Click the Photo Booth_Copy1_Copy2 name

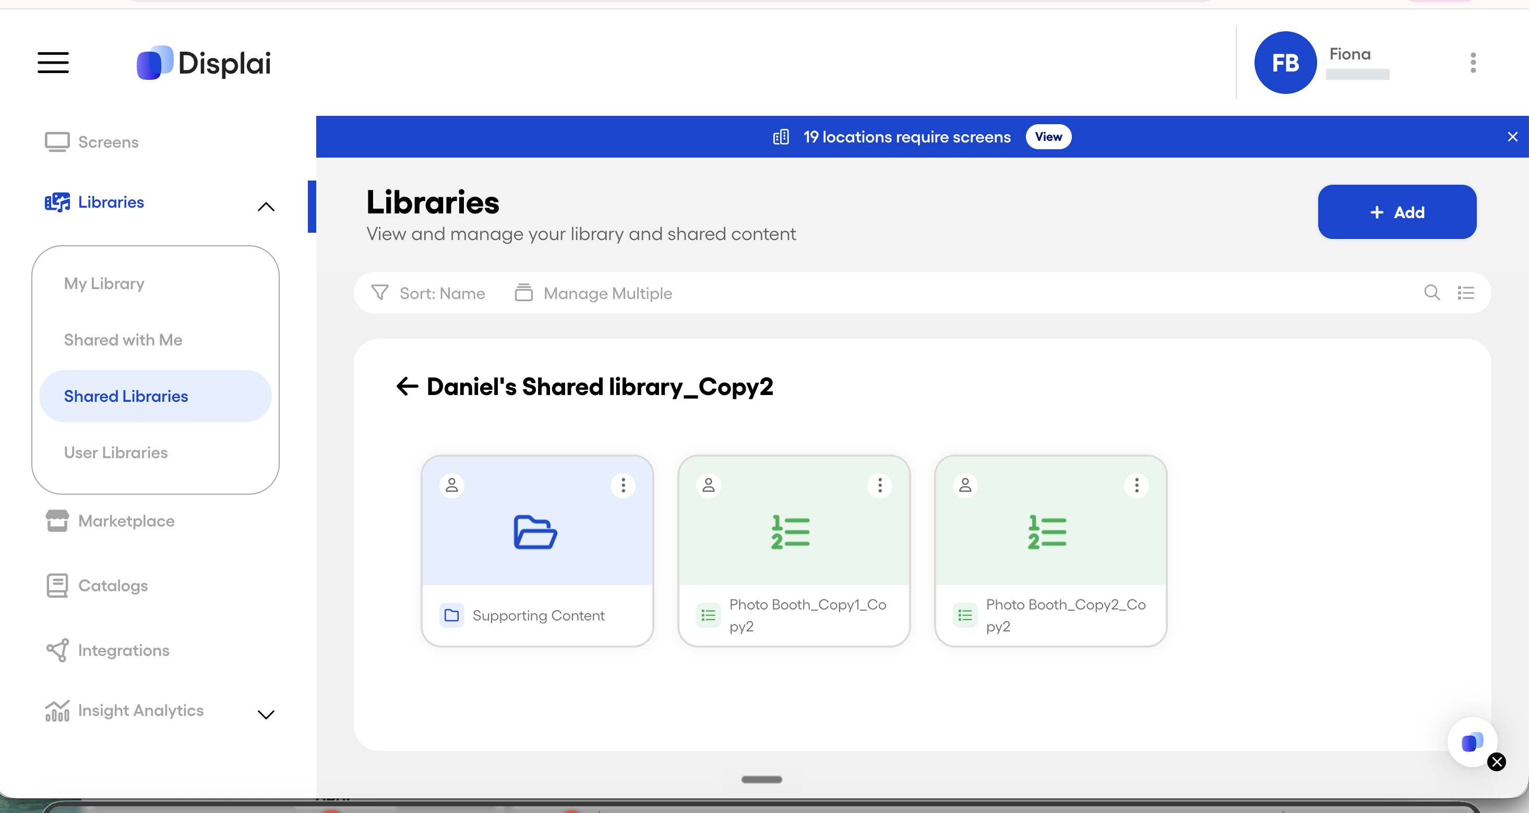[808, 615]
